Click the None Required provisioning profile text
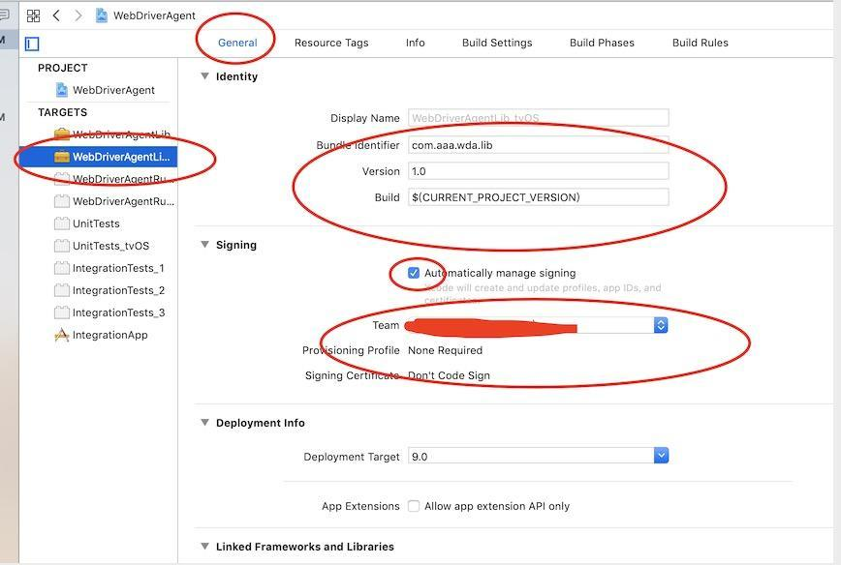The image size is (841, 565). (445, 350)
